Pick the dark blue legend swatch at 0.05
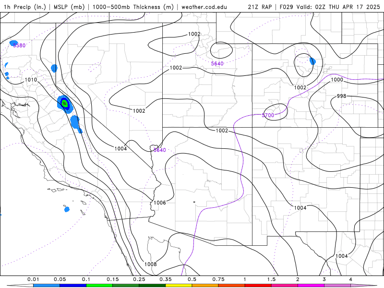Viewport: 384px width, 288px height. (73, 286)
